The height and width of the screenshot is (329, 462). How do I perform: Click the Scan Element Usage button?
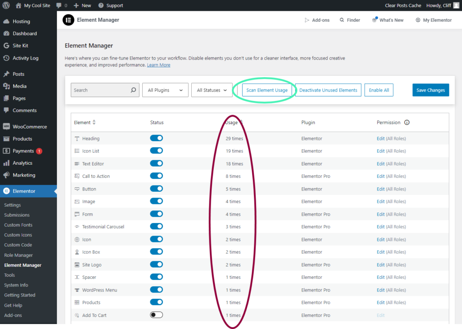pos(267,90)
